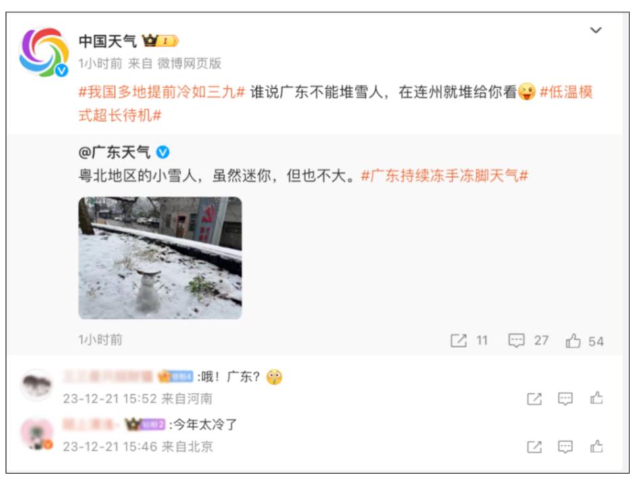
Task: Reply to the 今年太冷了 comment
Action: click(565, 446)
